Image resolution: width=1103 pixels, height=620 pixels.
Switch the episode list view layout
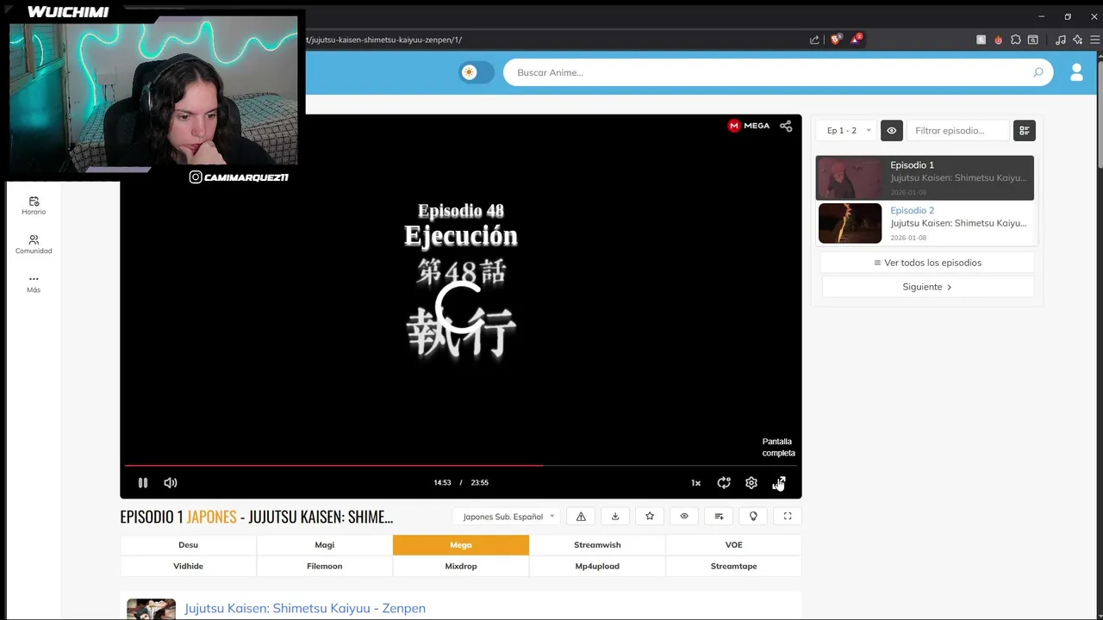[1024, 131]
